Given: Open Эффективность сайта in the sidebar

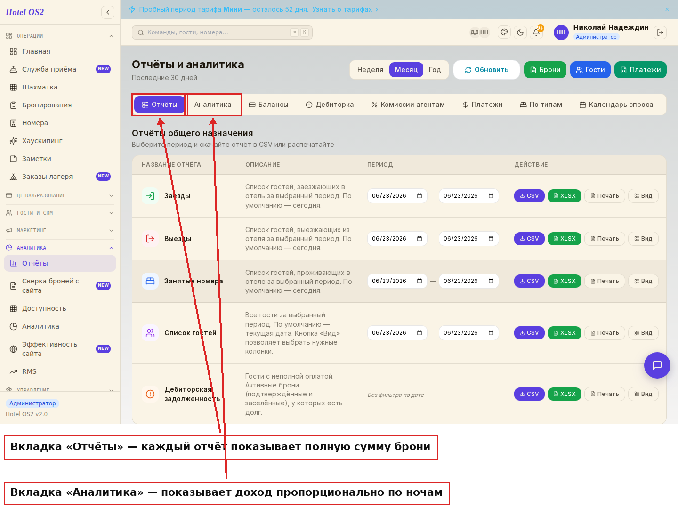Looking at the screenshot, I should (x=60, y=349).
